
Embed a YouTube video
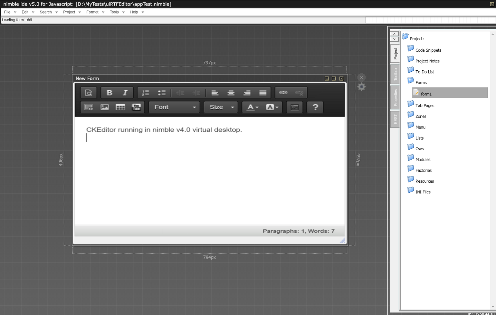(136, 107)
